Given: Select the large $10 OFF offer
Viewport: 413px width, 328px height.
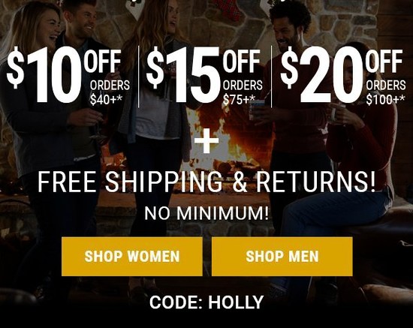Looking at the screenshot, I should [x=63, y=75].
